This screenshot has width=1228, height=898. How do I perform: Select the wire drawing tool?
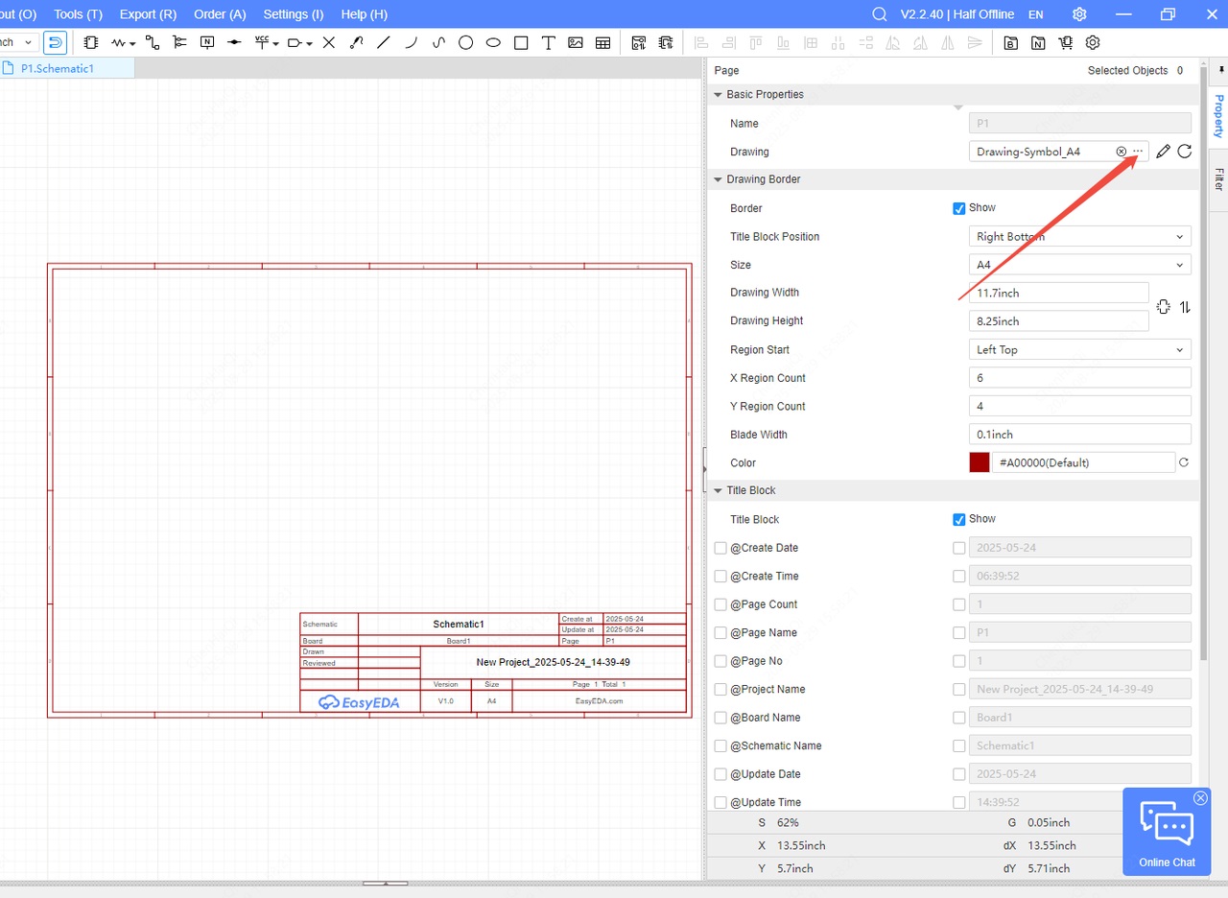coord(153,42)
